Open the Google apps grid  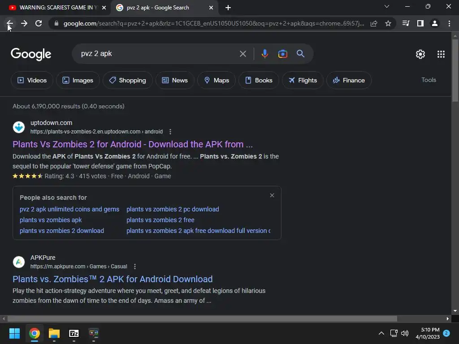click(441, 54)
